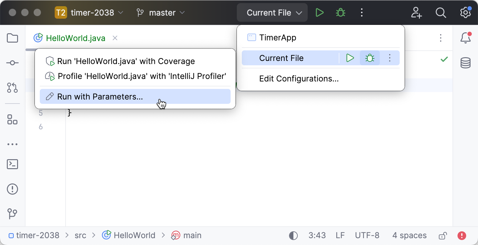Screen dimensions: 478x245
Task: Open the Structure tool window
Action: [x=12, y=120]
